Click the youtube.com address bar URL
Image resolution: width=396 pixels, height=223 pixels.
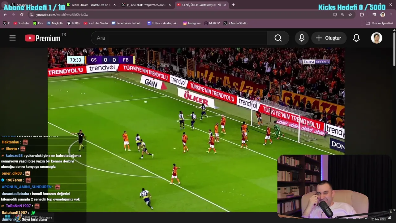tap(62, 15)
